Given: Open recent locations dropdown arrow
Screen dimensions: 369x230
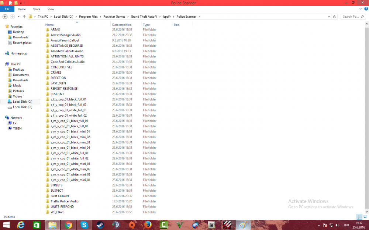Looking at the screenshot, I should (18, 17).
